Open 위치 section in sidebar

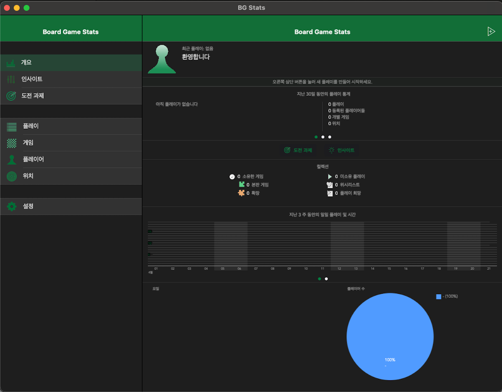tap(71, 176)
